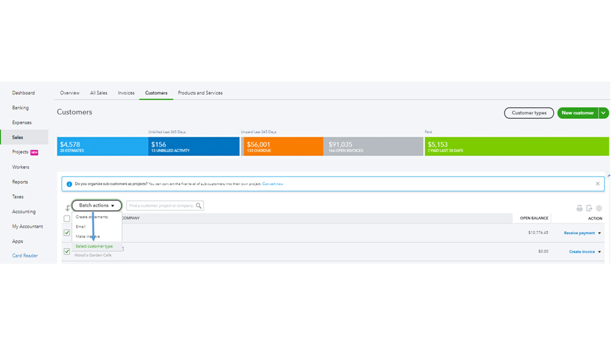The image size is (616, 346).
Task: Open Apps in the left navigation
Action: coord(17,242)
